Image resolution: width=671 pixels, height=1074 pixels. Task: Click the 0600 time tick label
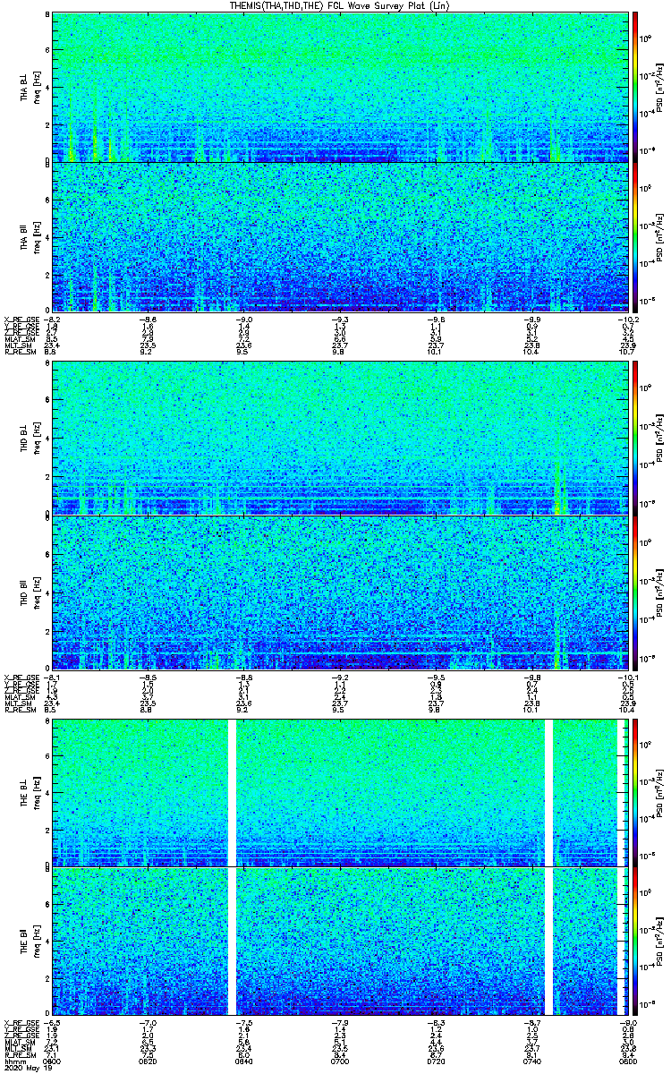click(x=53, y=1061)
